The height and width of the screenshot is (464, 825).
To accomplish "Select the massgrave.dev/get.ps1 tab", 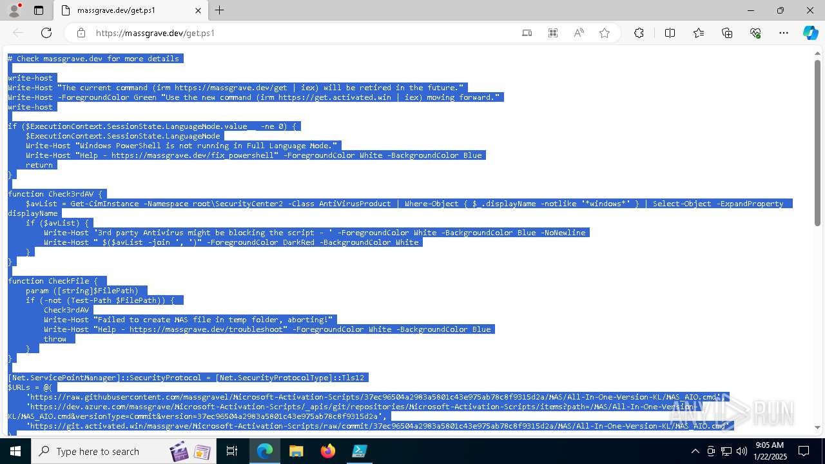I will pyautogui.click(x=130, y=10).
